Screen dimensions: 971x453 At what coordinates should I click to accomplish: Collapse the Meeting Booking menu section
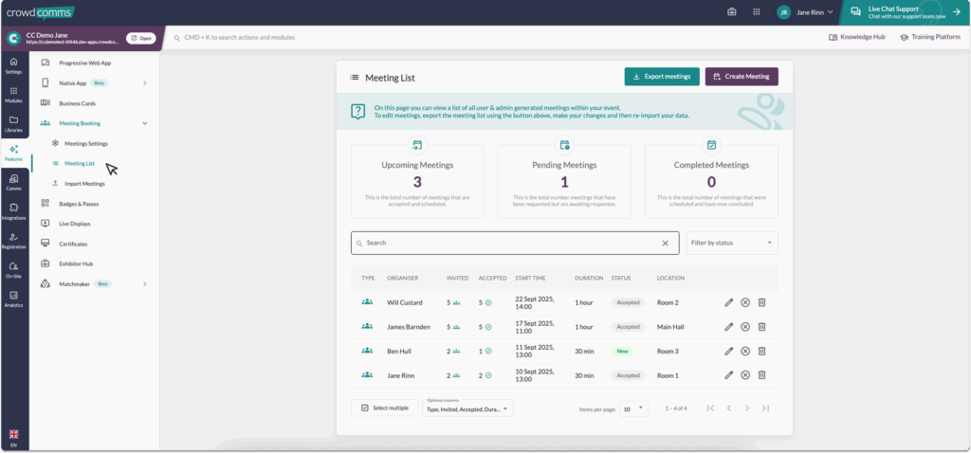click(x=144, y=123)
